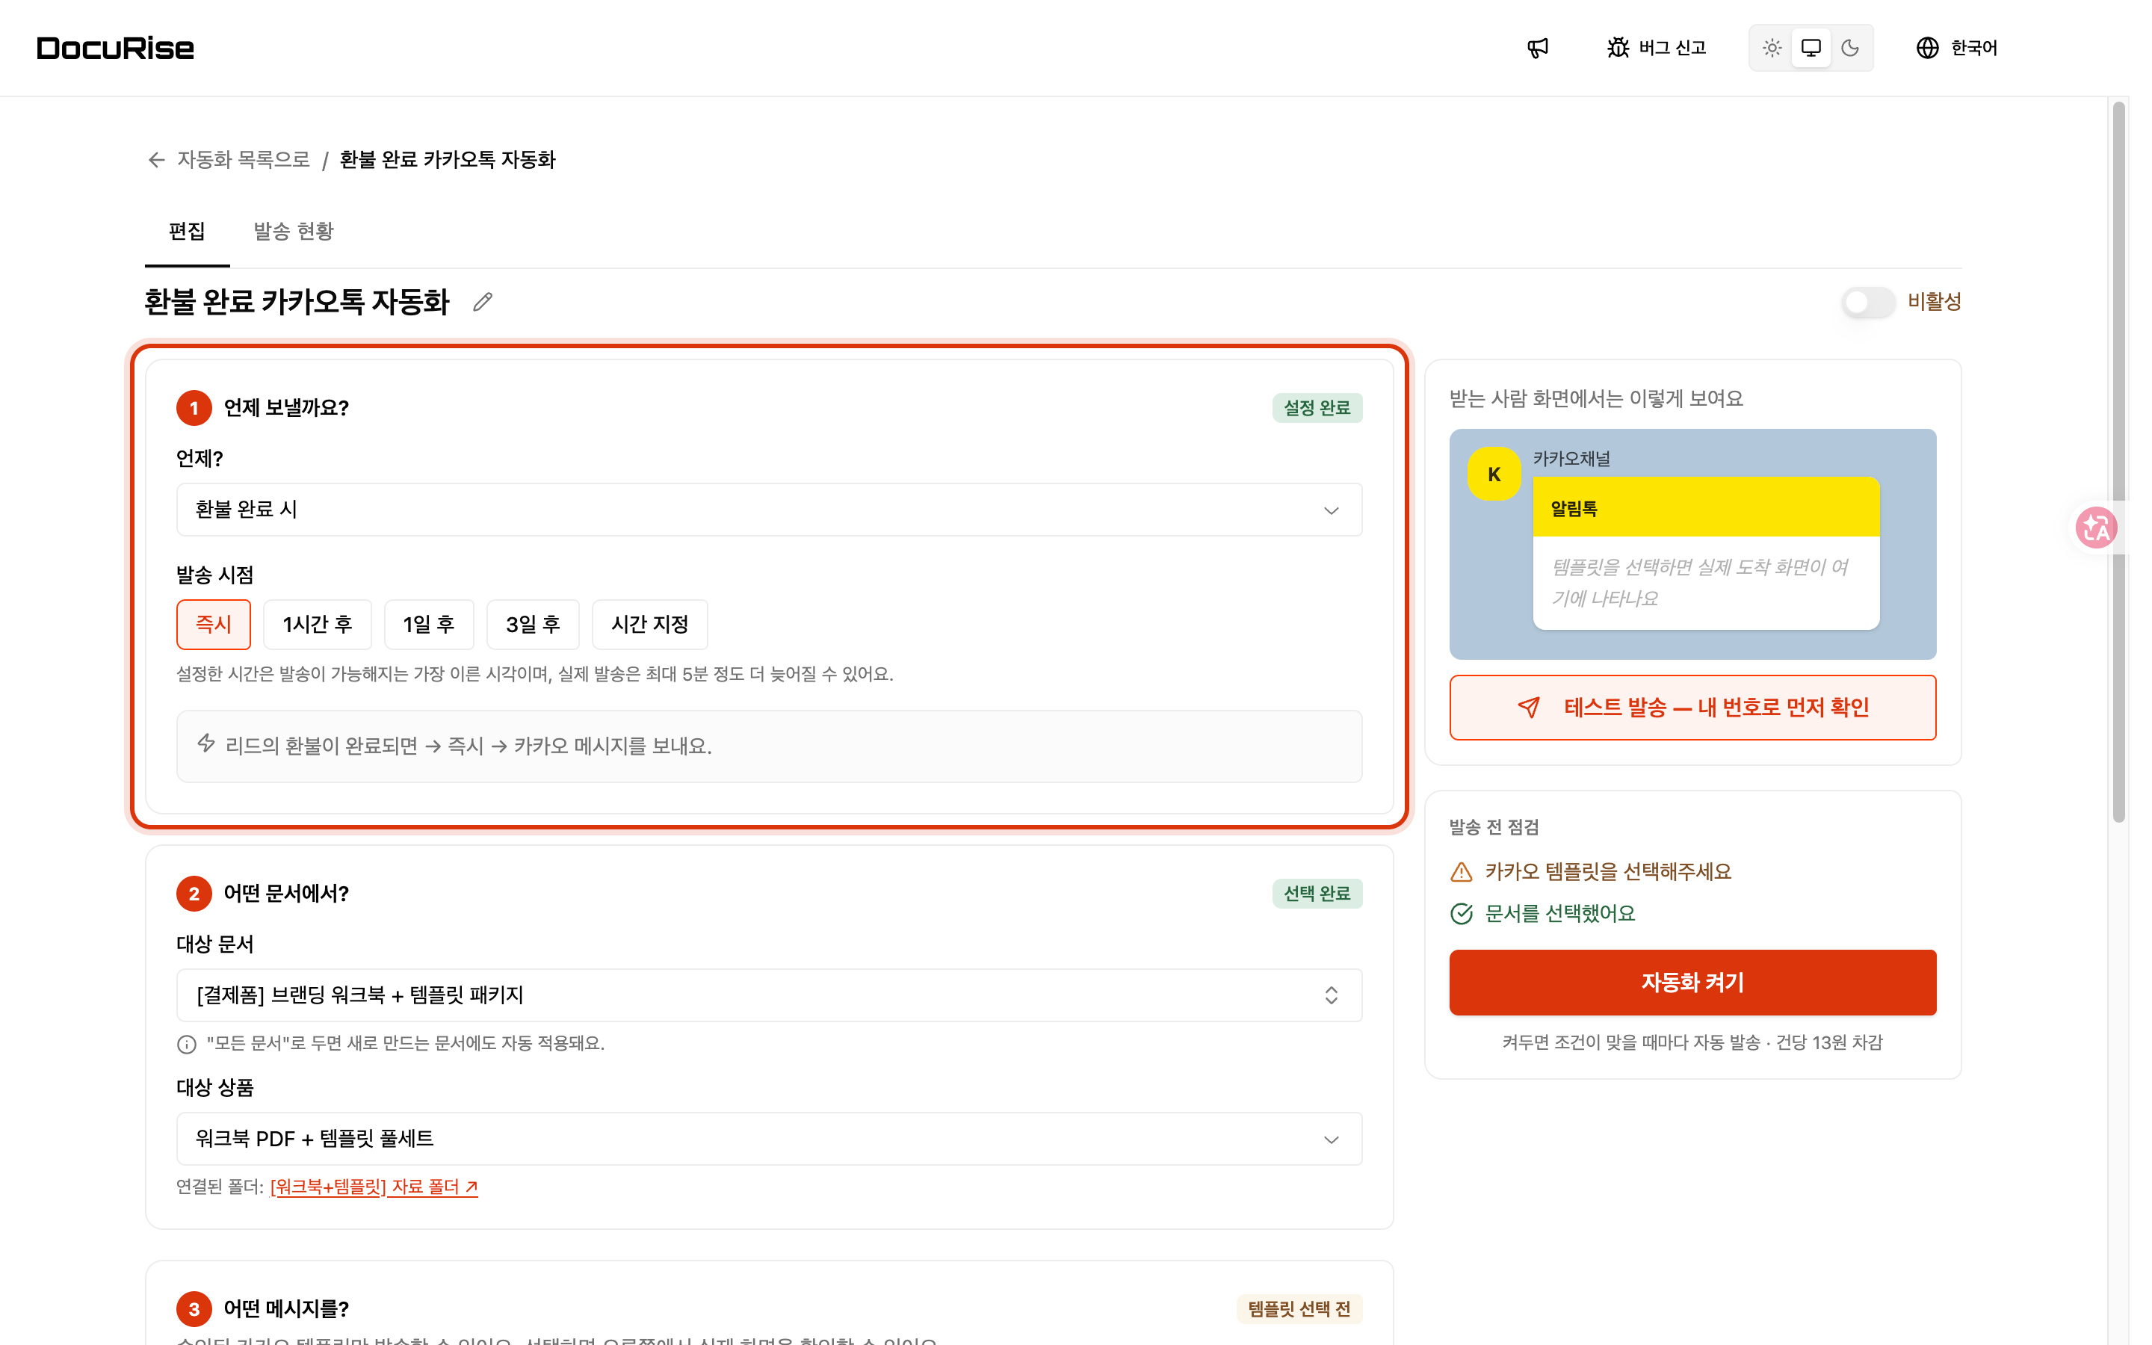The height and width of the screenshot is (1345, 2152).
Task: Toggle the 비활성 activation switch
Action: [x=1867, y=303]
